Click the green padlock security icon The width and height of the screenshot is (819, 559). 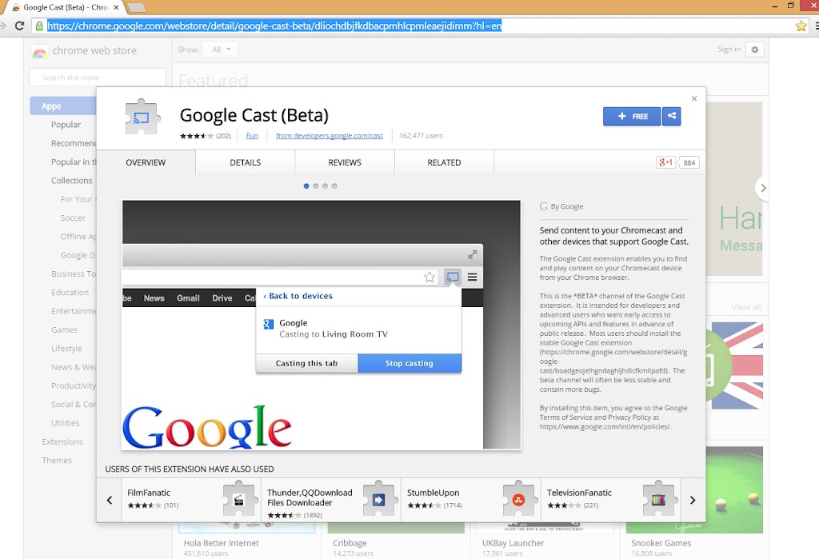click(39, 26)
